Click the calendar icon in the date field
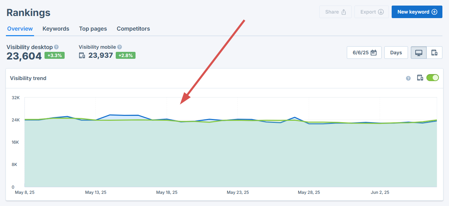Screen dimensions: 449x206 (374, 52)
